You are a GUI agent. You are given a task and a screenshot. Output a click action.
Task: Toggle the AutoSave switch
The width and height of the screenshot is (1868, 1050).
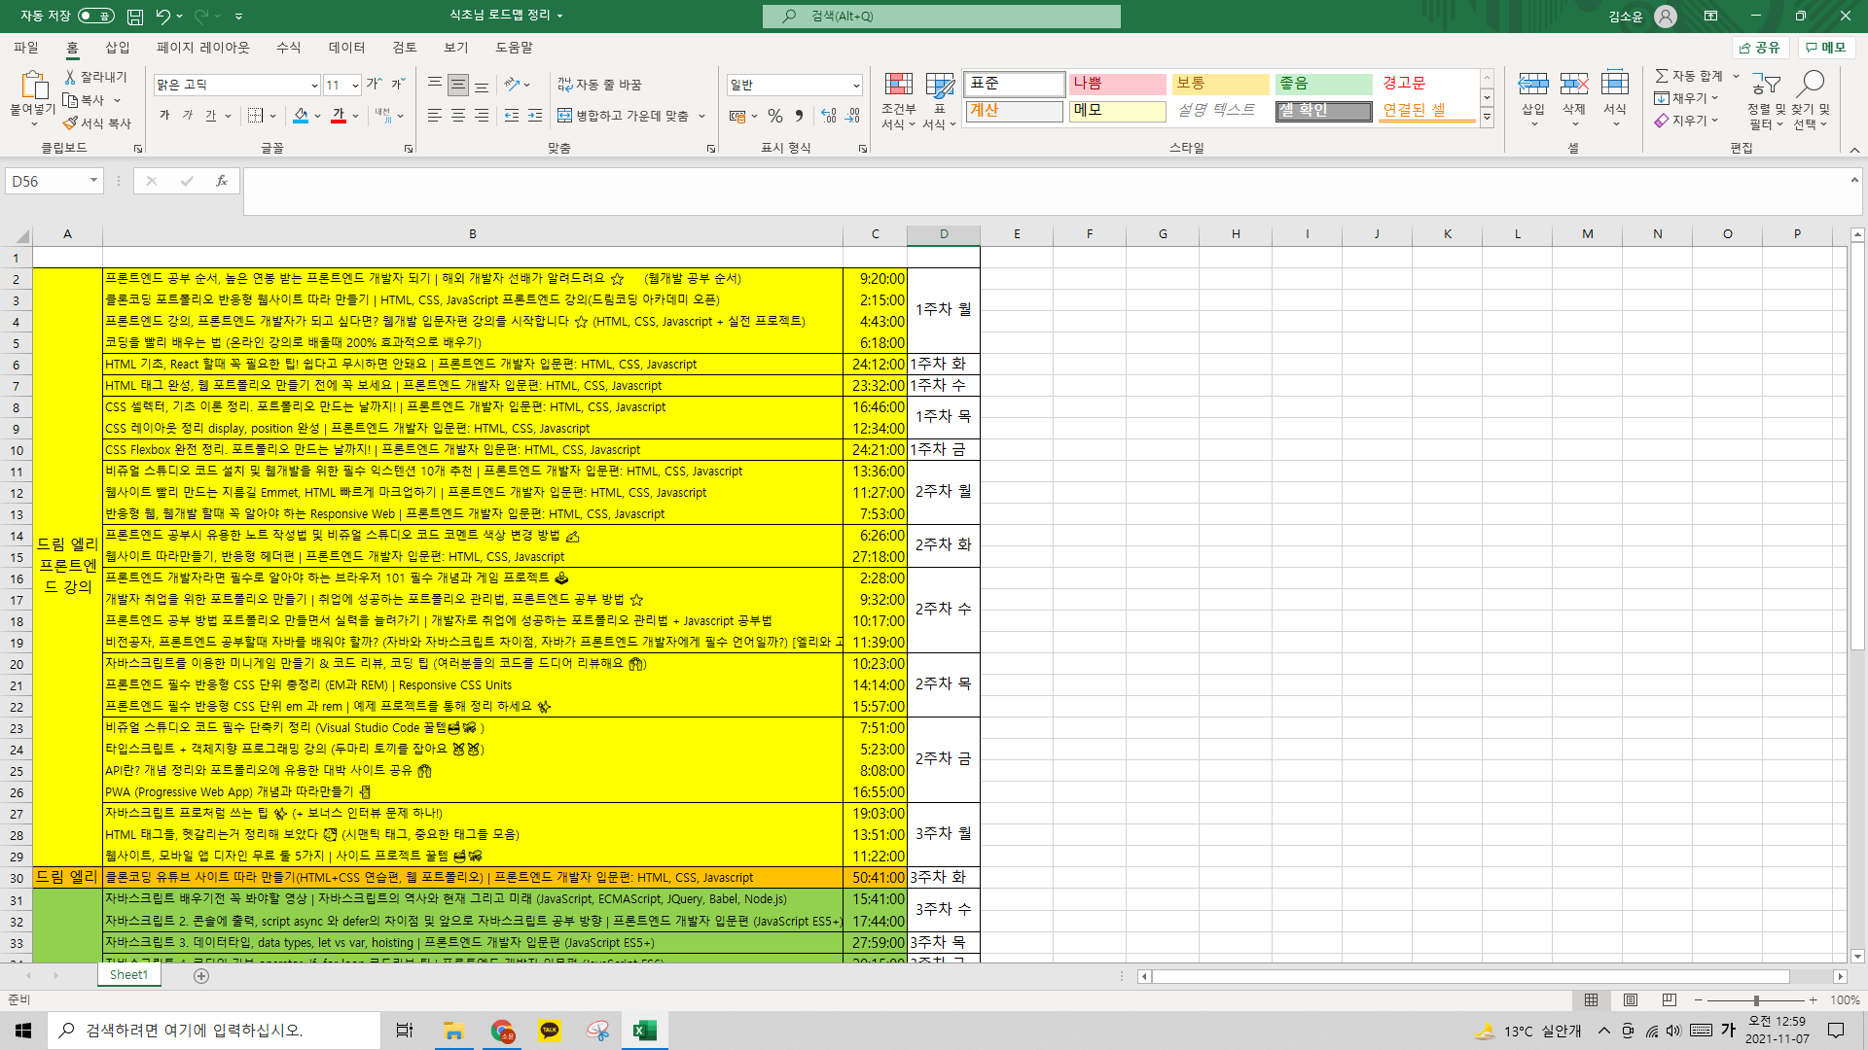click(95, 16)
